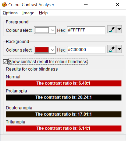
Task: Click the foreground Hex field showing #FFFFFF
Action: [x=86, y=30]
